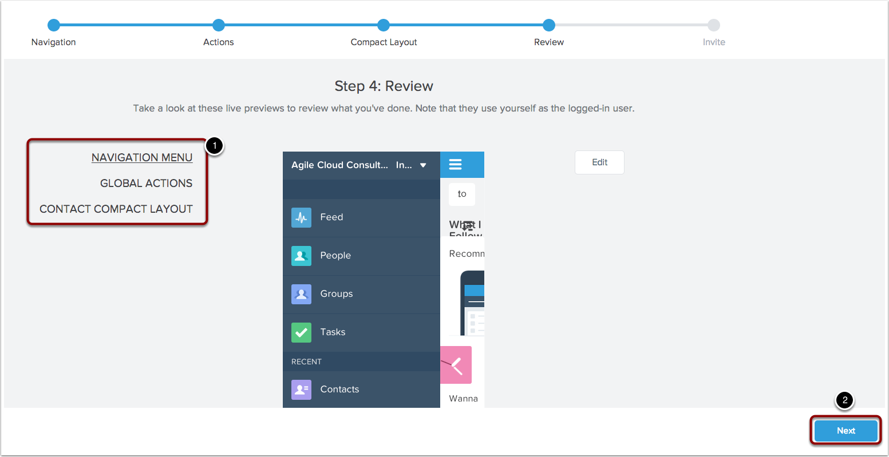
Task: Tap the pink back-arrow tile in preview
Action: tap(456, 365)
